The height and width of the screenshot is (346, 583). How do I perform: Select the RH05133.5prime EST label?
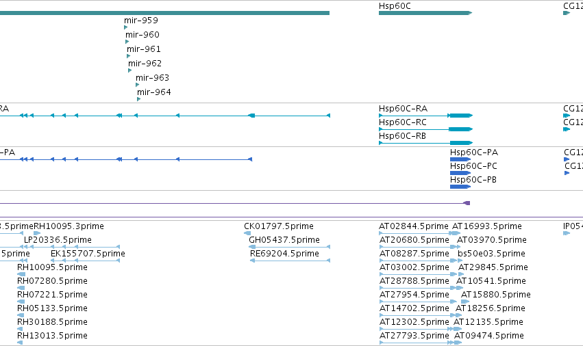[53, 308]
